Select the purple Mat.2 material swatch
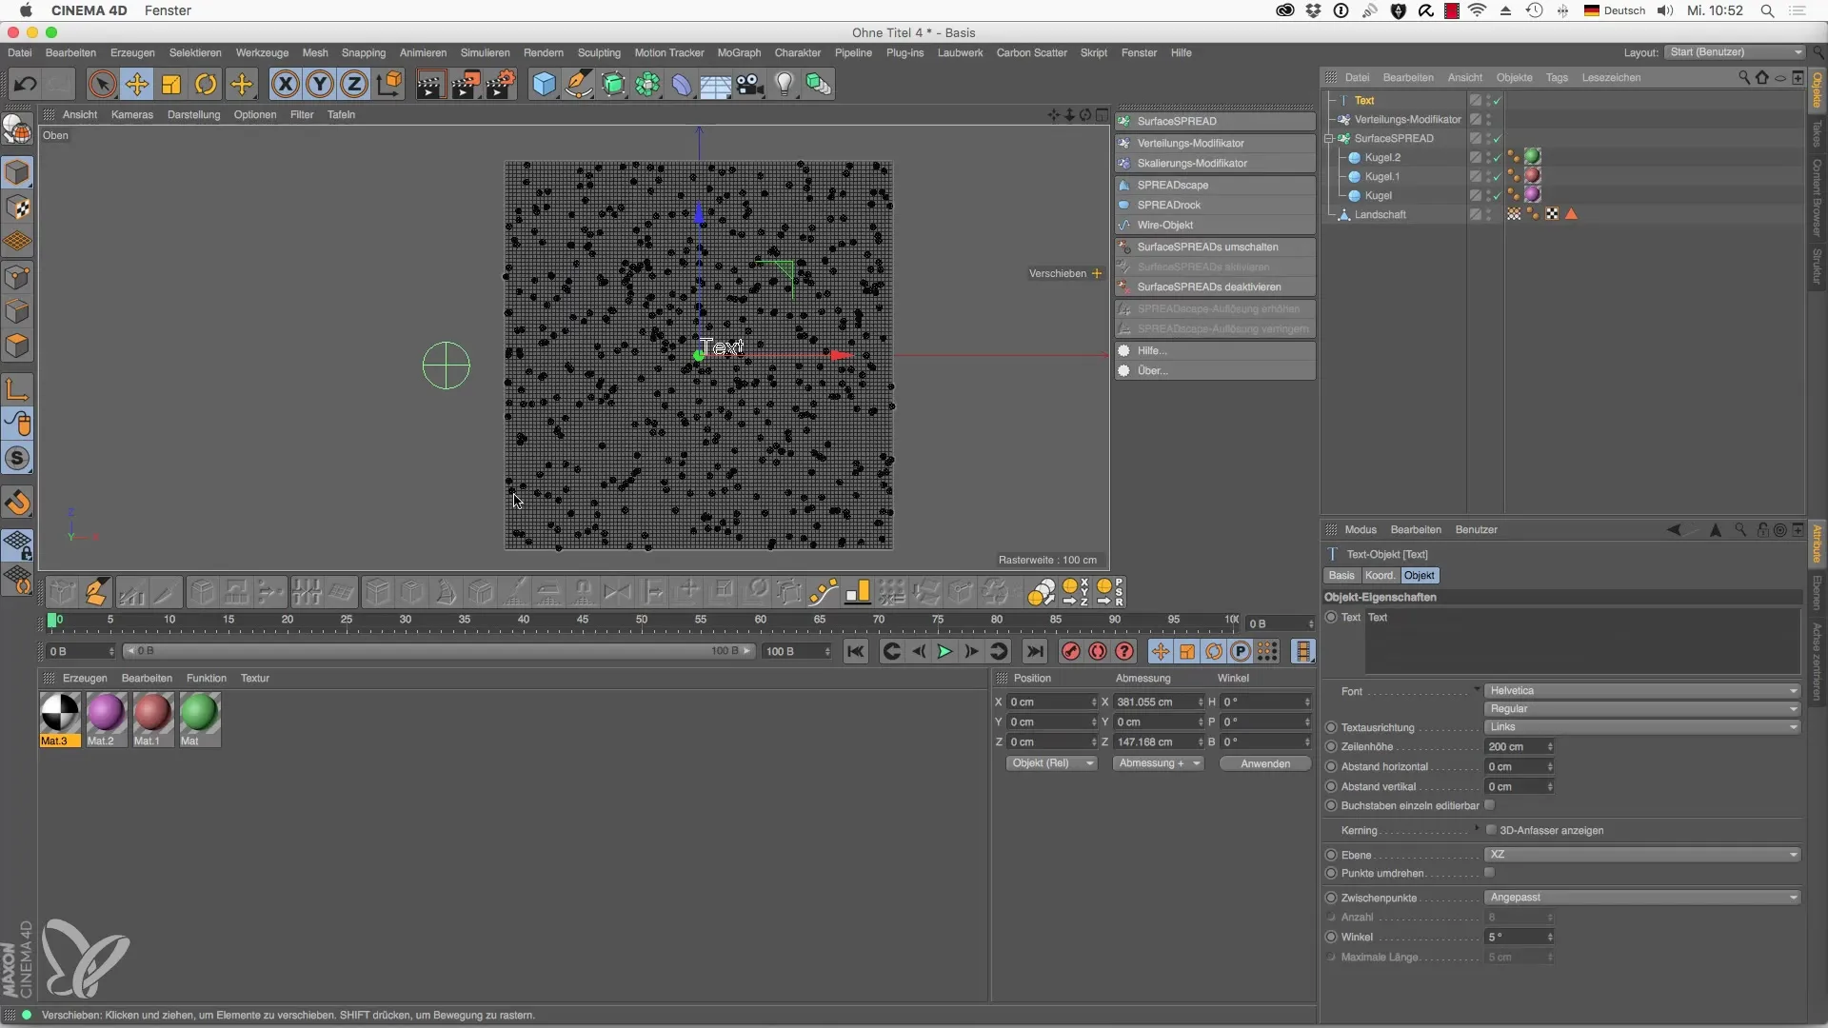 coord(105,714)
